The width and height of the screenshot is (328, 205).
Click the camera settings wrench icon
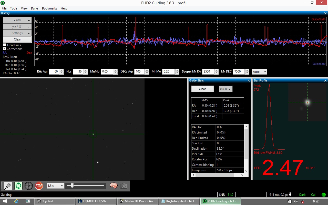point(124,186)
